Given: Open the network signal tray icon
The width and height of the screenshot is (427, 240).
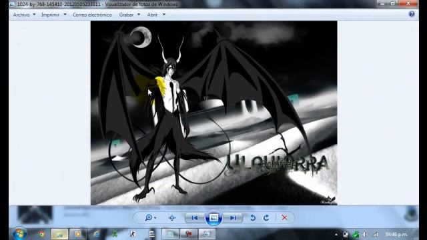Looking at the screenshot, I should (376, 234).
